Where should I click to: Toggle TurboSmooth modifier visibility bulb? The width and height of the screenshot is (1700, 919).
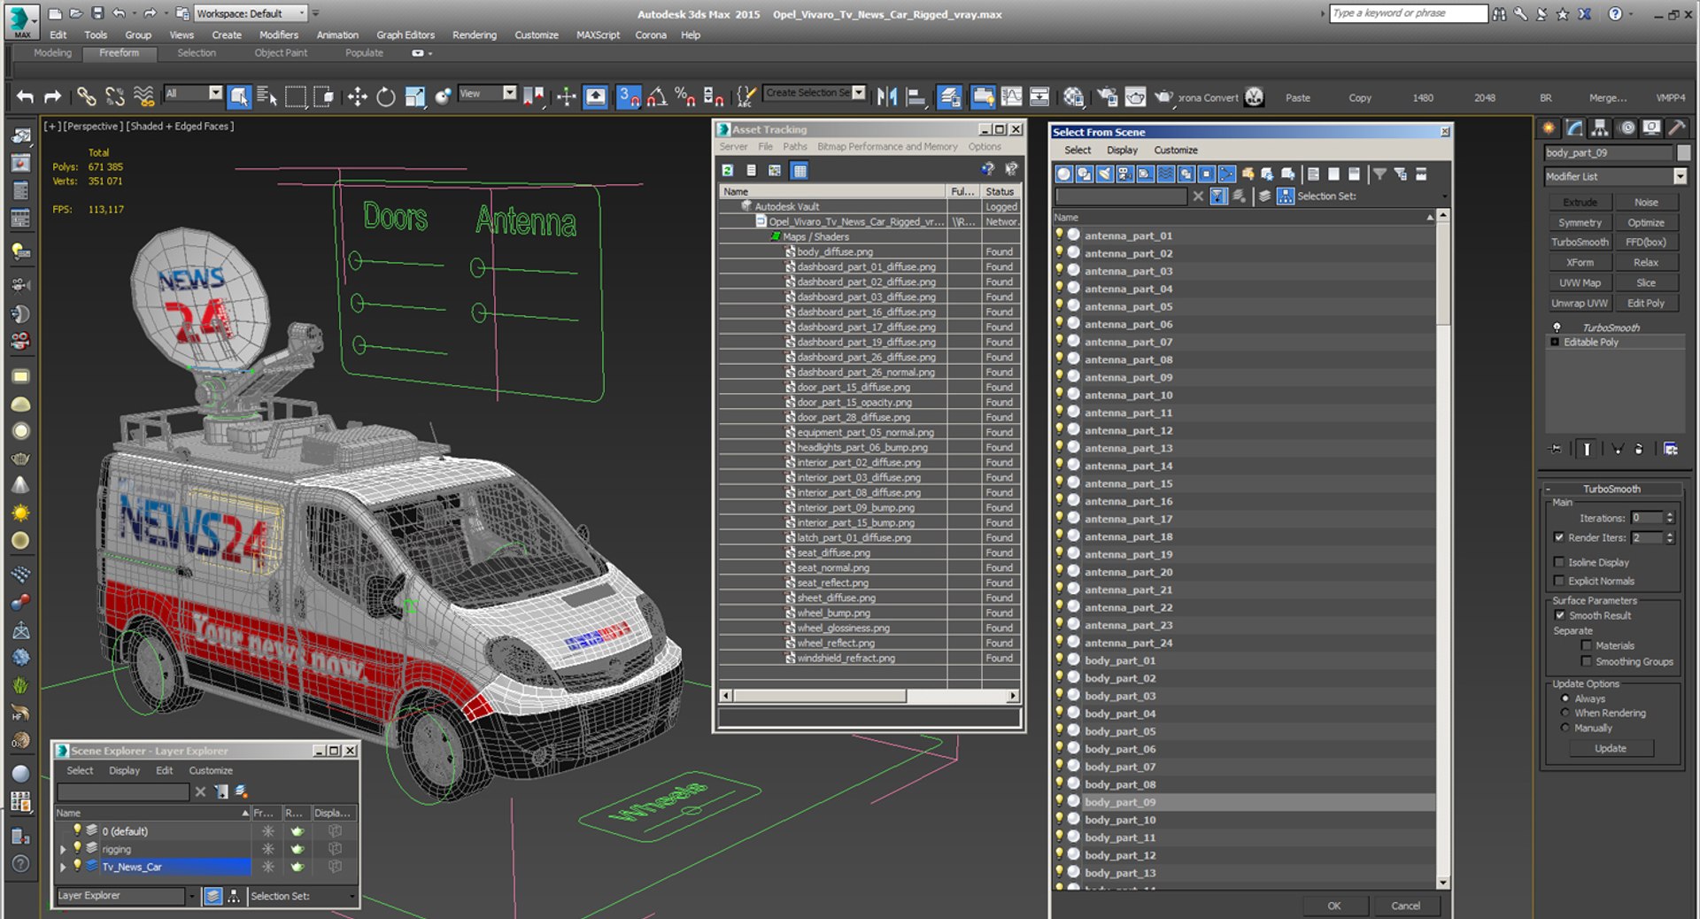pyautogui.click(x=1557, y=328)
